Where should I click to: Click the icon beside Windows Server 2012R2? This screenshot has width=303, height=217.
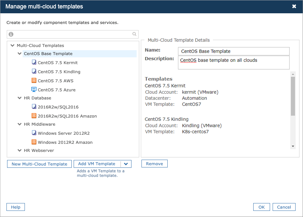pyautogui.click(x=34, y=133)
